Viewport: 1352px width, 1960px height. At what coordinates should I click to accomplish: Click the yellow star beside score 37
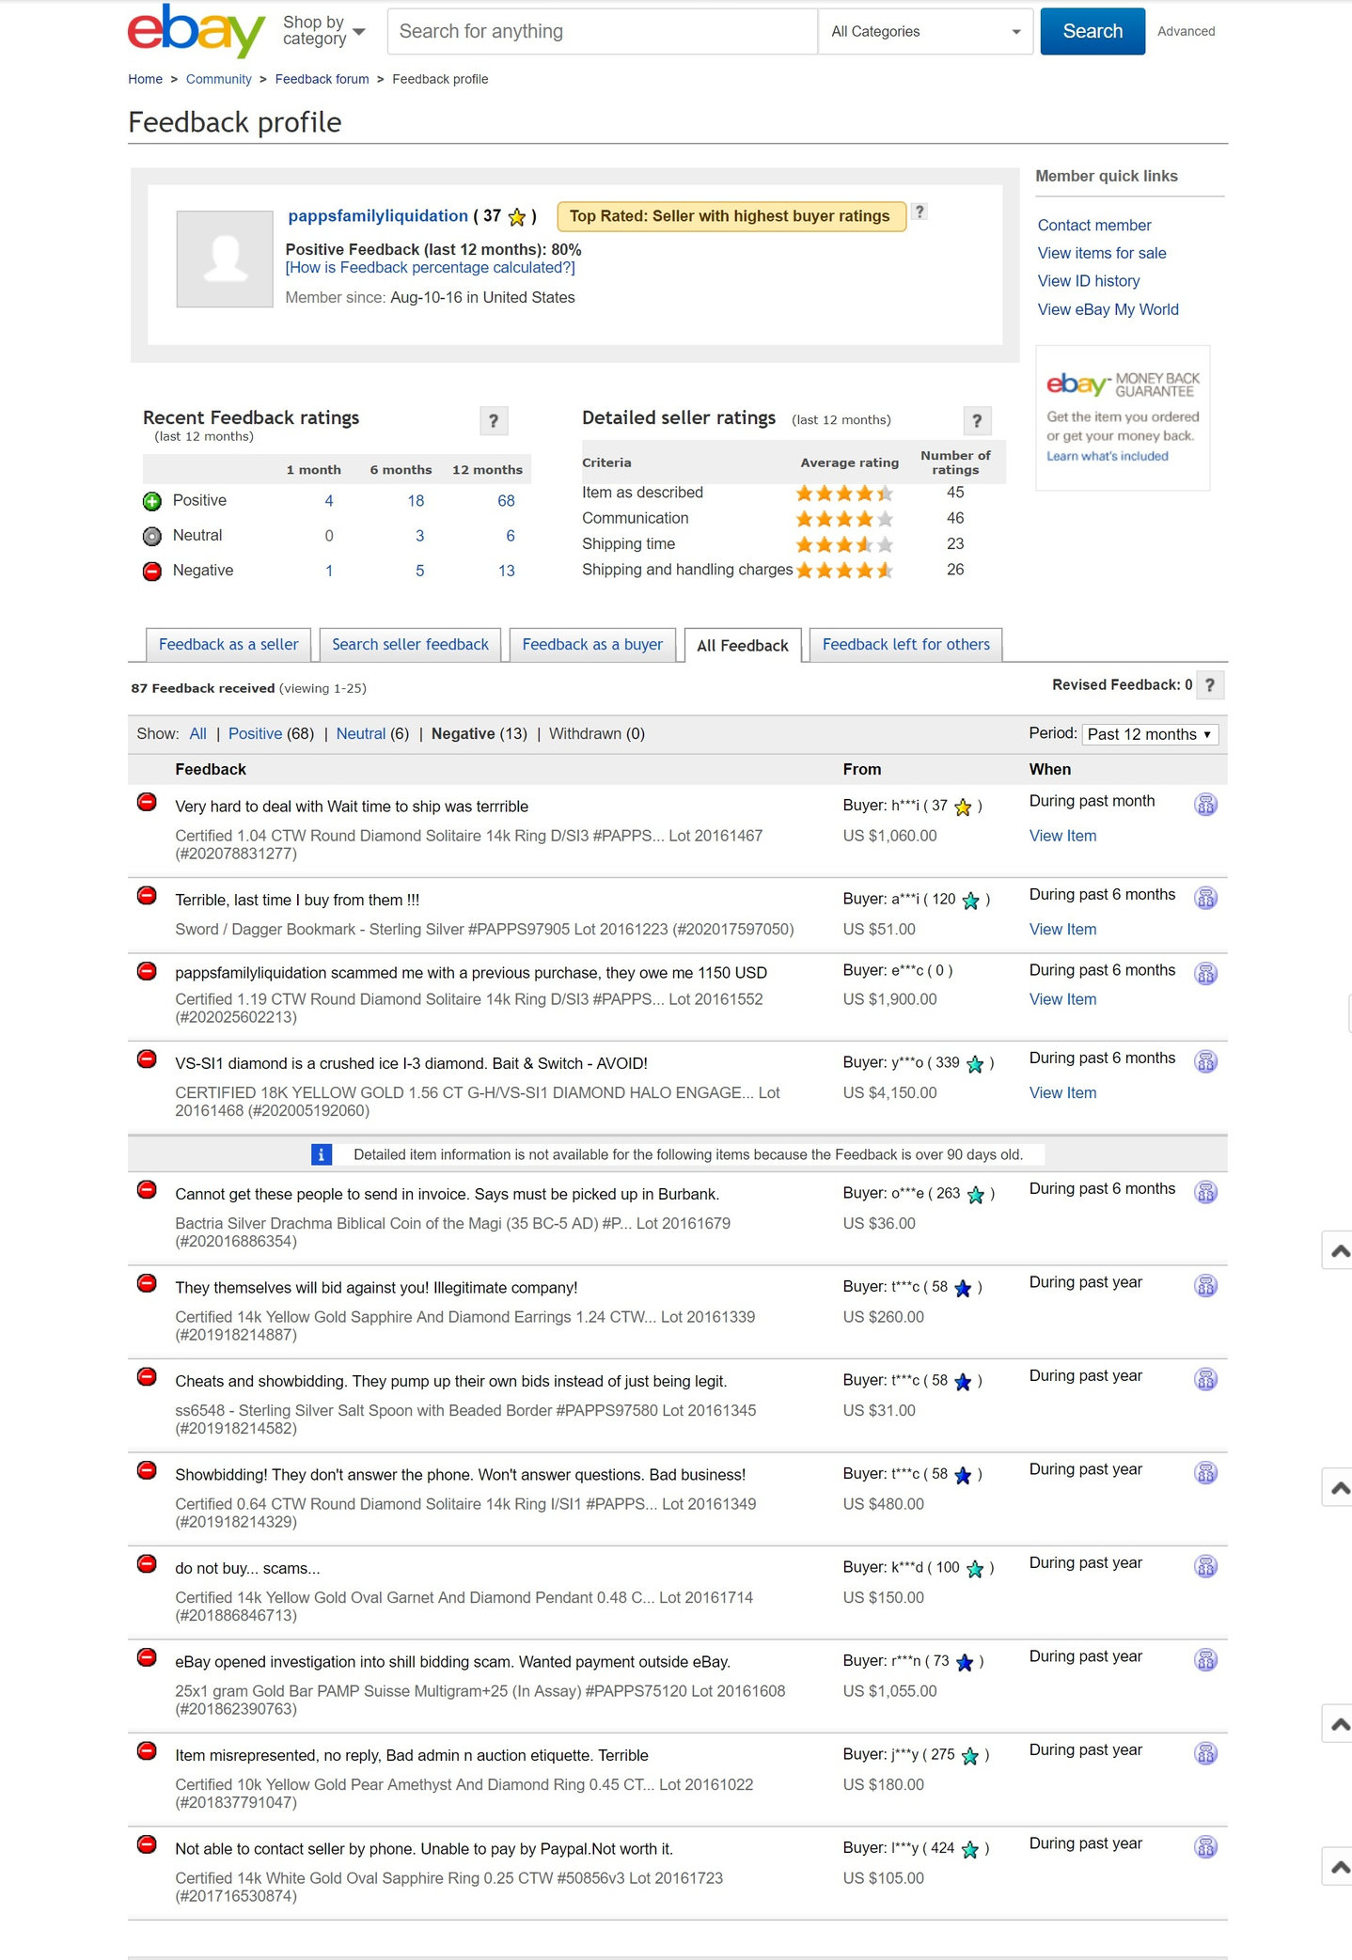click(x=517, y=217)
